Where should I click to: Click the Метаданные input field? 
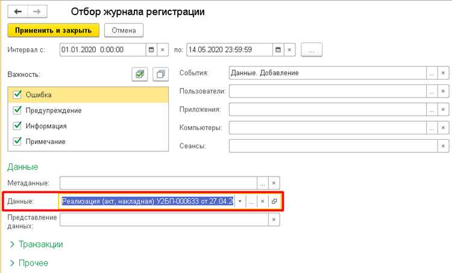159,183
